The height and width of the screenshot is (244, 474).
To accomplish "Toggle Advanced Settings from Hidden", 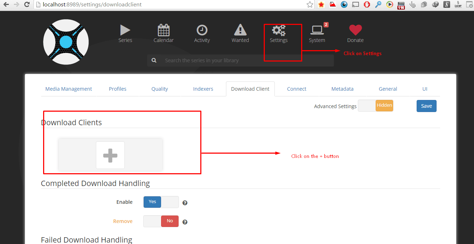I will (x=375, y=106).
